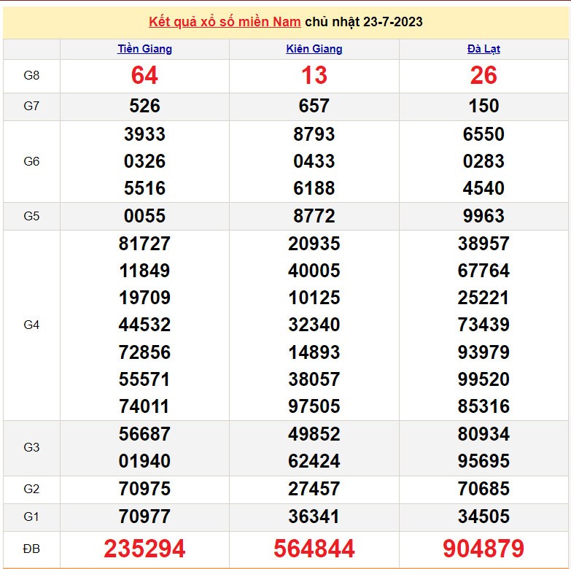Select G4 number 73439
This screenshot has height=569, width=571.
[x=483, y=325]
